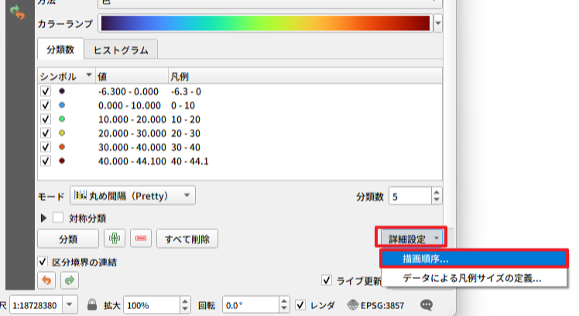The image size is (579, 316).
Task: Click the すべて削除 button
Action: pos(187,238)
